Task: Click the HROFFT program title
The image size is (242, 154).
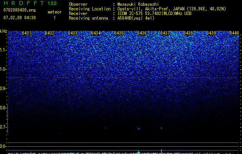Action: click(x=23, y=3)
